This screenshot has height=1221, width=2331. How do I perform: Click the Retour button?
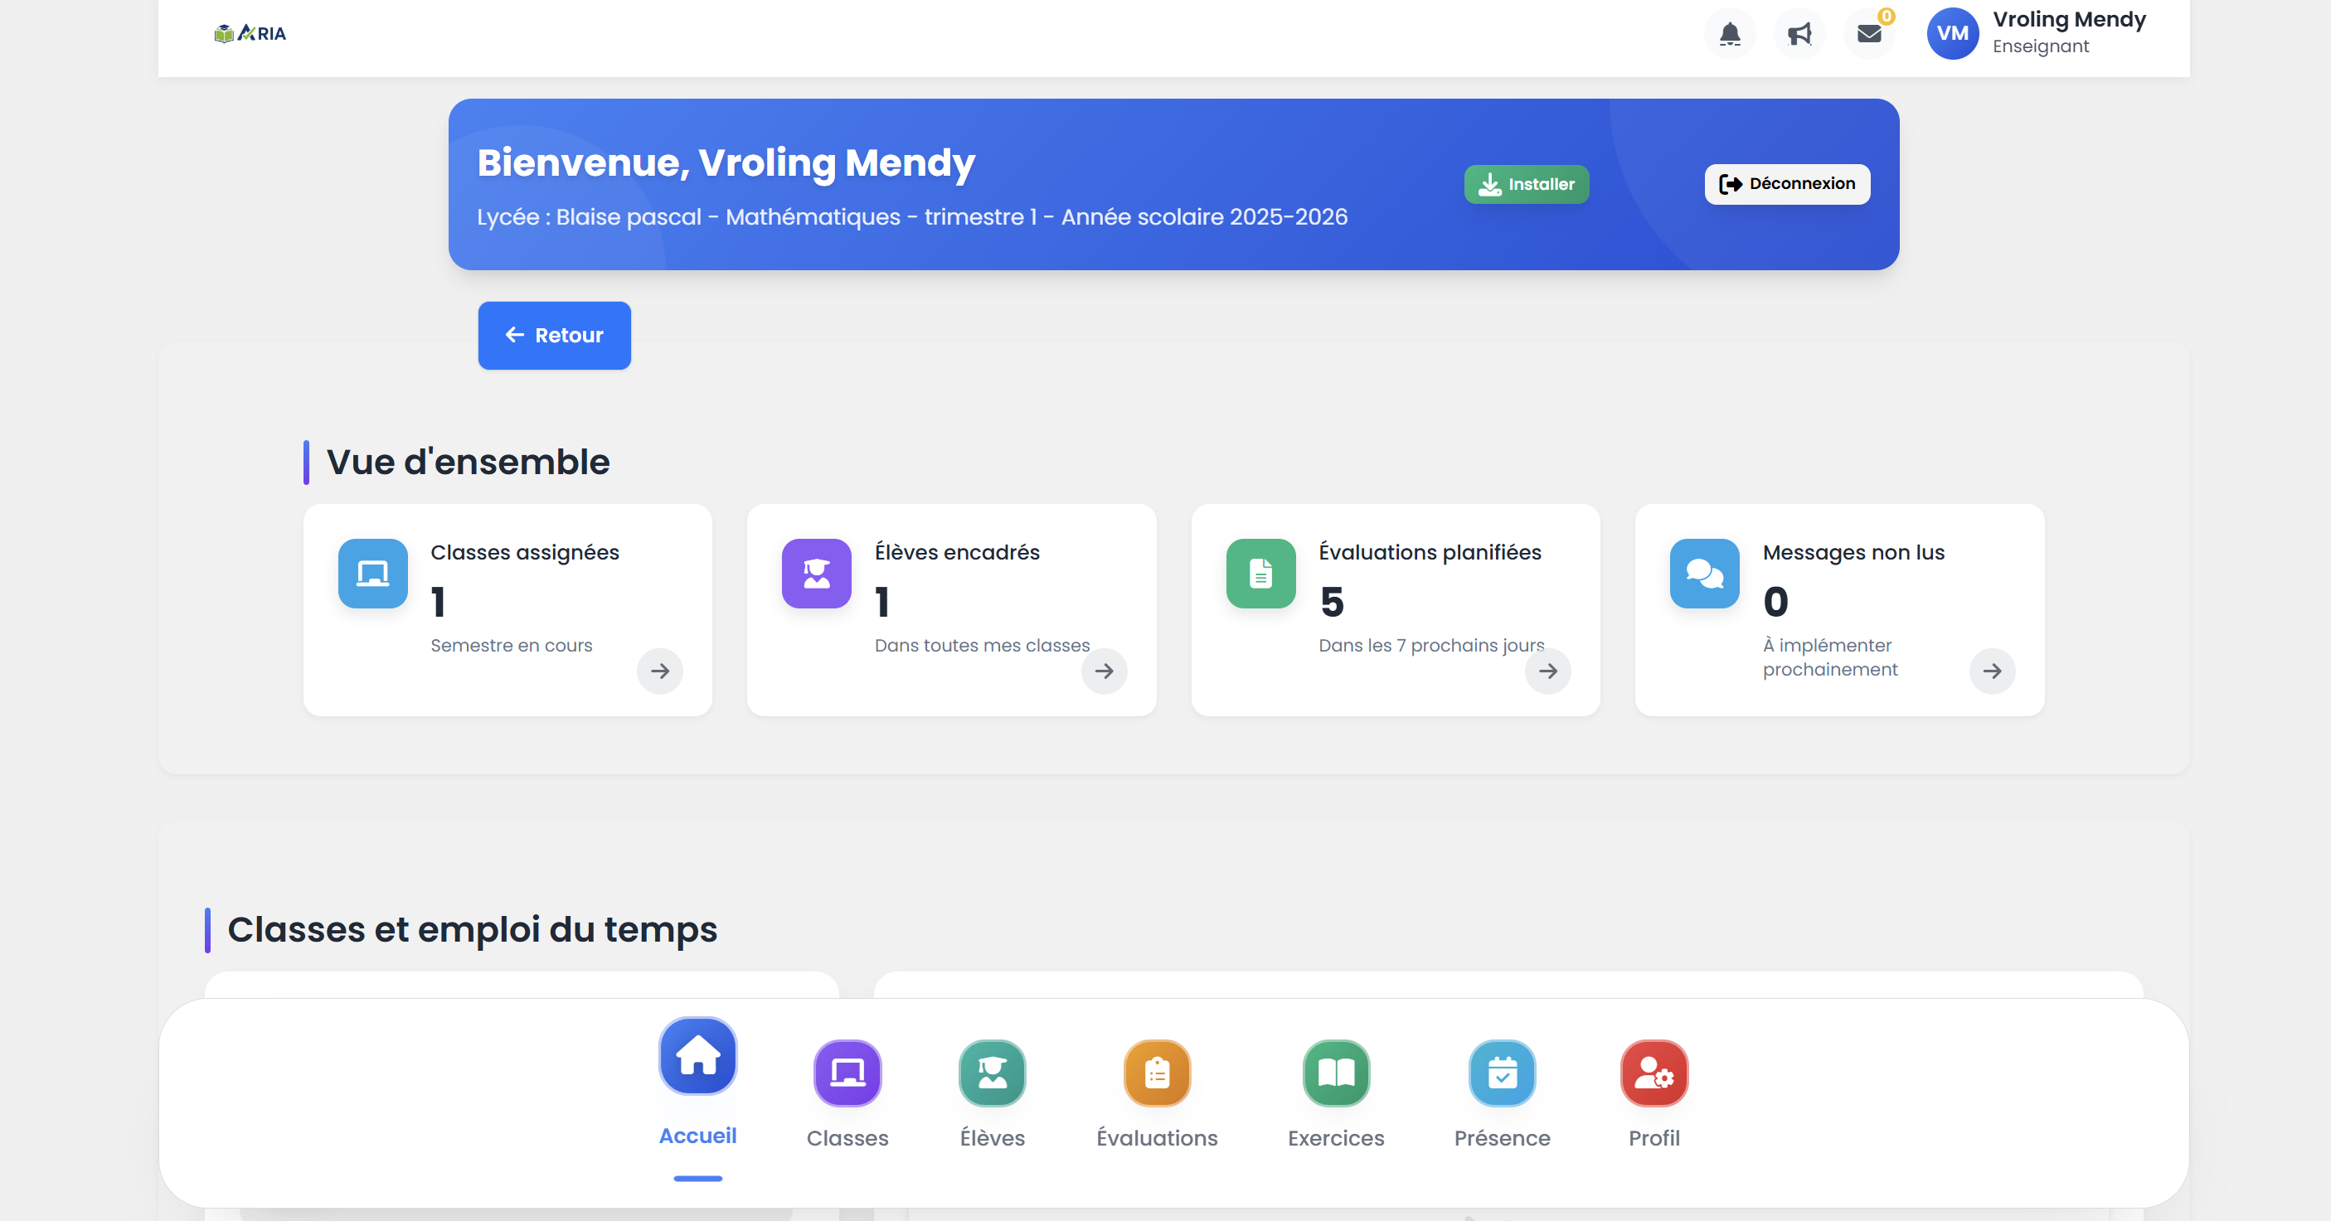click(x=554, y=335)
